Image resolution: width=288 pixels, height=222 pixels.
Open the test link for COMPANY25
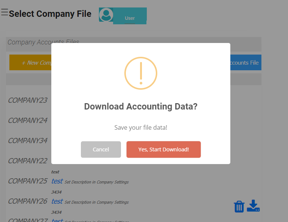click(x=57, y=181)
